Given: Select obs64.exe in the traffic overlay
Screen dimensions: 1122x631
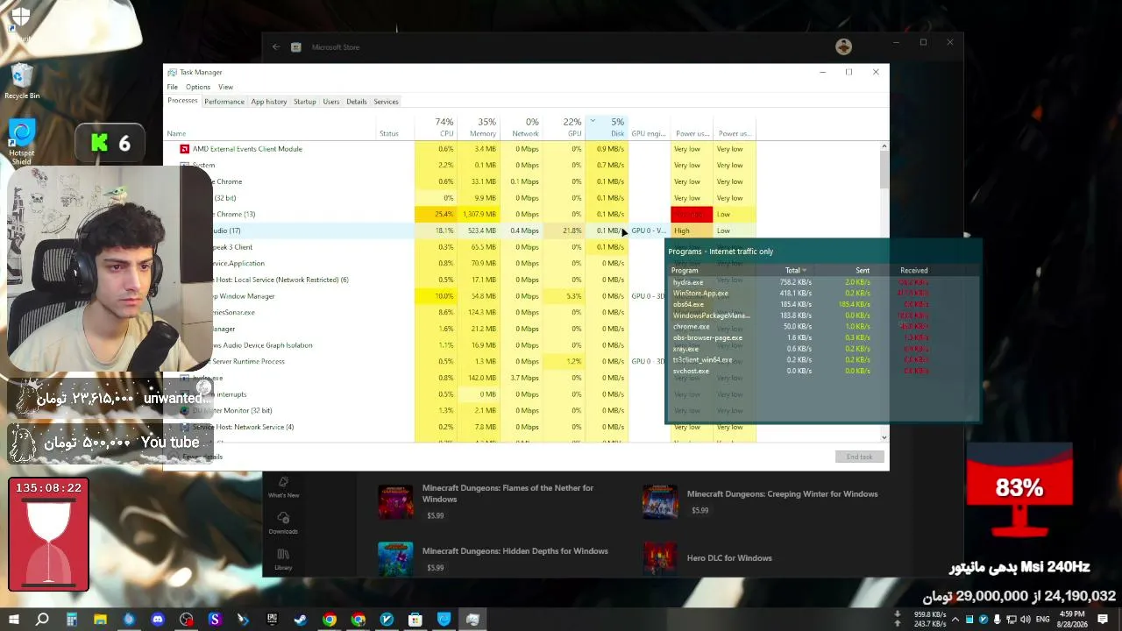Looking at the screenshot, I should click(x=688, y=305).
